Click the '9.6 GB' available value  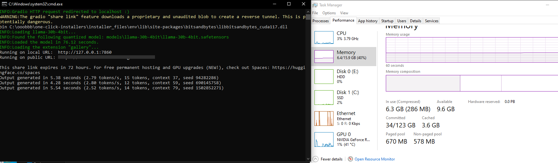(446, 109)
